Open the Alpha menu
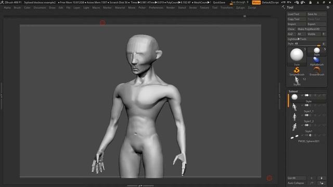The width and height of the screenshot is (333, 187). coord(7,8)
